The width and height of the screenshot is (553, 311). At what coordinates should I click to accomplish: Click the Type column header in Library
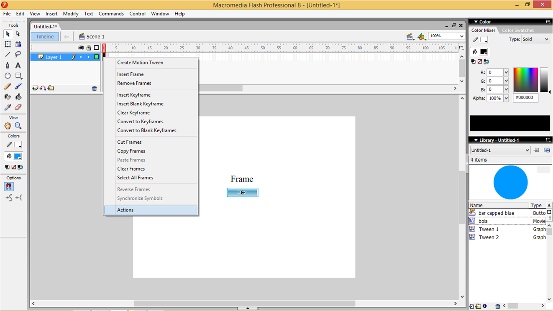538,205
